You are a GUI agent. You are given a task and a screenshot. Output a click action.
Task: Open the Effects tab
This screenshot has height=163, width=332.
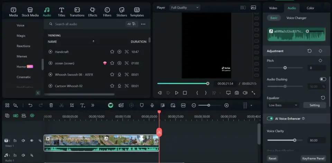tap(93, 12)
